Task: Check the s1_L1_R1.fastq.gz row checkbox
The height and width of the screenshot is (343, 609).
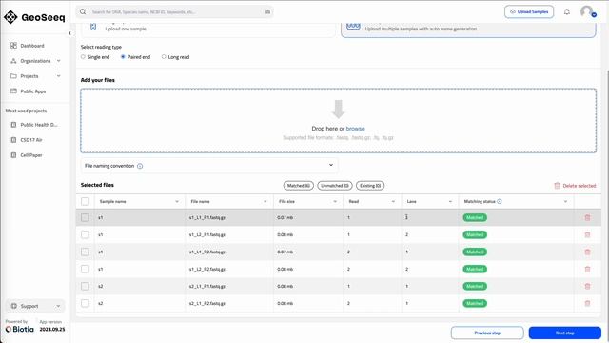Action: click(x=85, y=217)
